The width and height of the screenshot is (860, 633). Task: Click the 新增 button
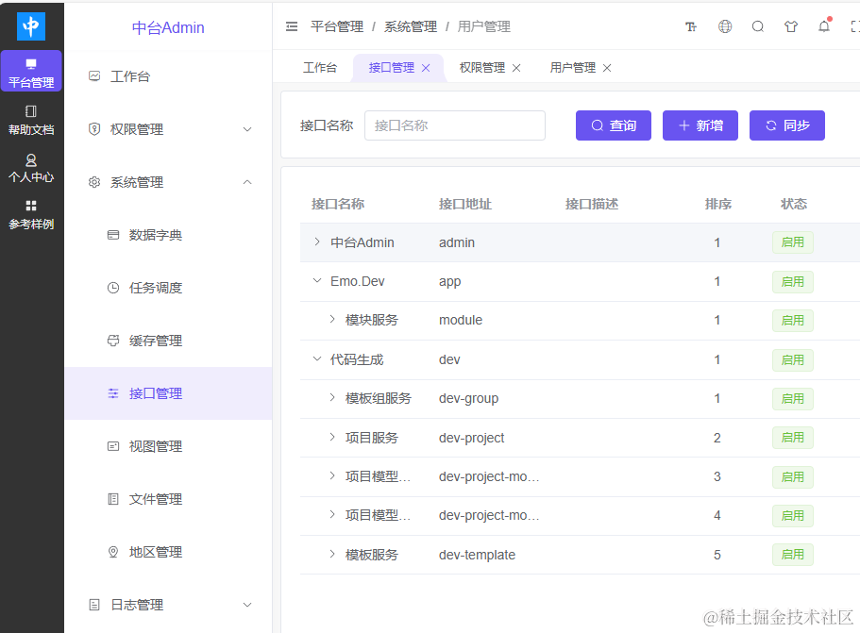[x=700, y=125]
